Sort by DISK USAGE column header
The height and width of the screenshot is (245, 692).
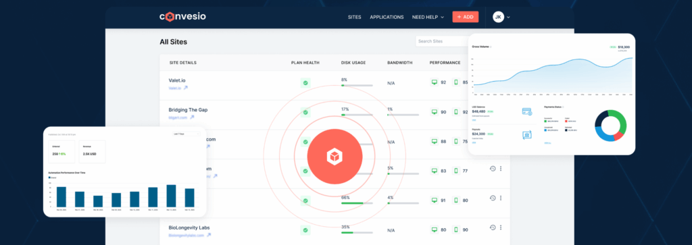tap(353, 63)
